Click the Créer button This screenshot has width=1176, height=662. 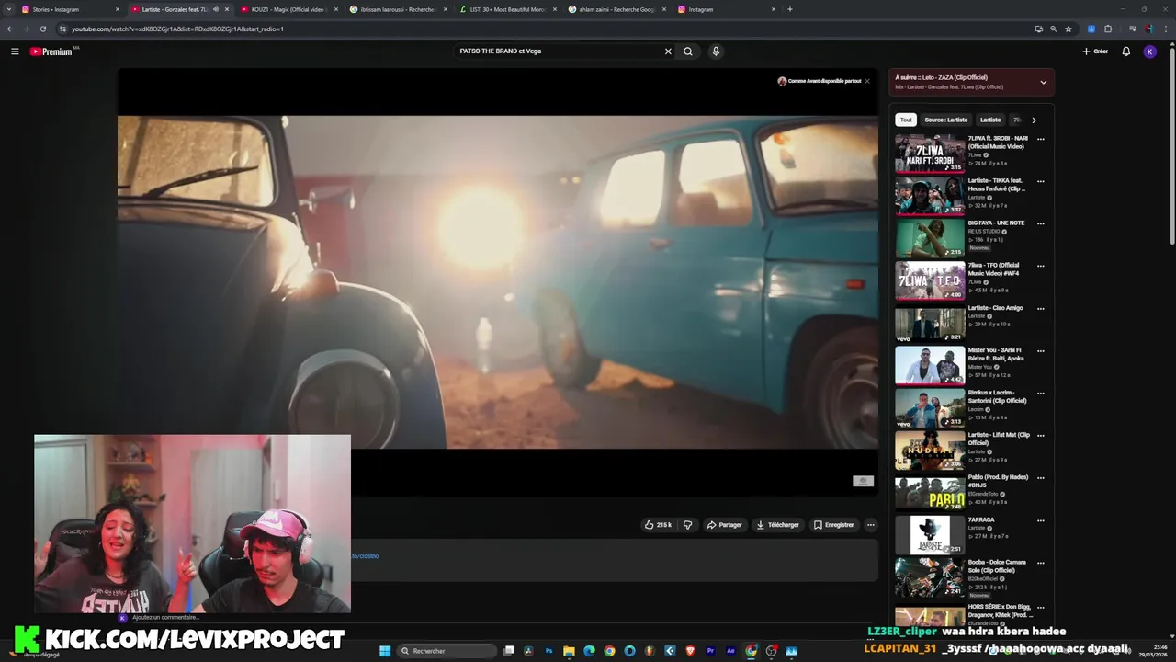pos(1095,51)
